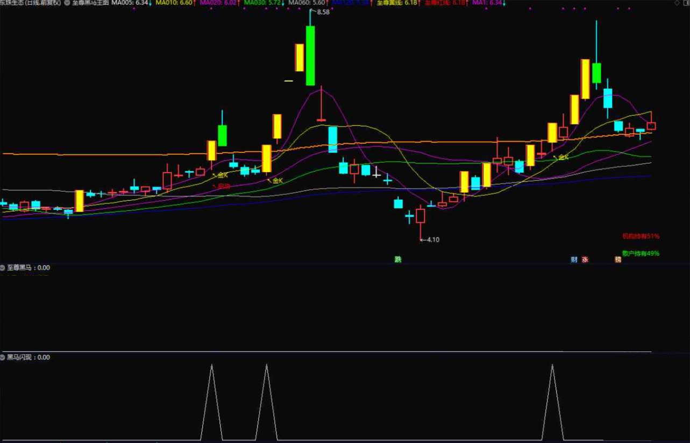Screen dimensions: 690x443
Task: Click the 金K signal near the right rally
Action: click(563, 157)
